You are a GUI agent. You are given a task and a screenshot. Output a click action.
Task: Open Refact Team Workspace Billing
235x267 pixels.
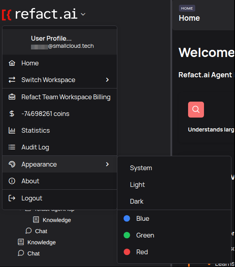click(x=60, y=97)
